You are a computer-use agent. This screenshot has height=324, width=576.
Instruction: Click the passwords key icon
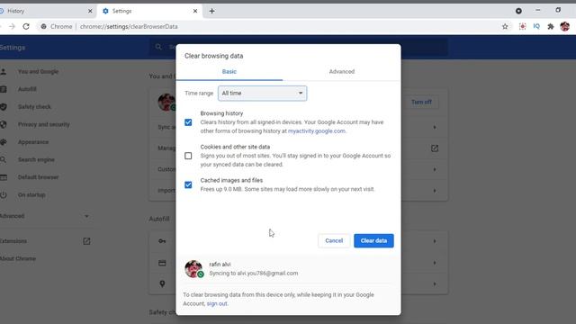coord(162,241)
